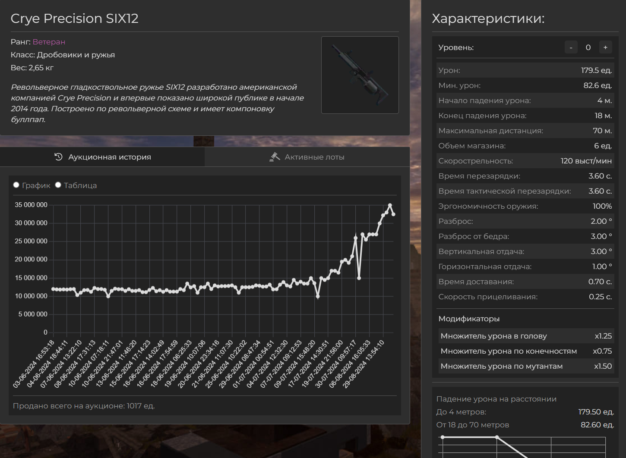This screenshot has width=626, height=458.
Task: Click the Crye Precision SIX12 title
Action: pyautogui.click(x=74, y=19)
